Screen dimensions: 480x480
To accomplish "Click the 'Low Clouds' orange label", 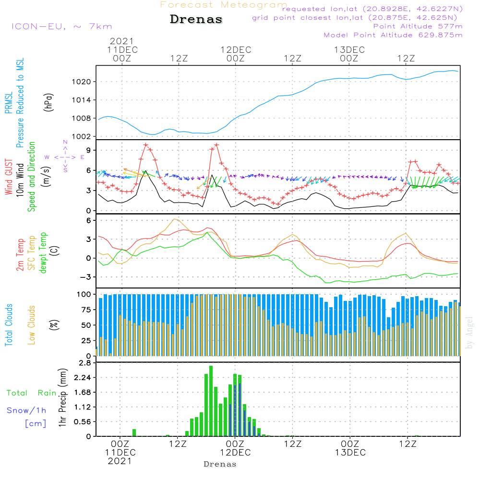I will (x=31, y=325).
